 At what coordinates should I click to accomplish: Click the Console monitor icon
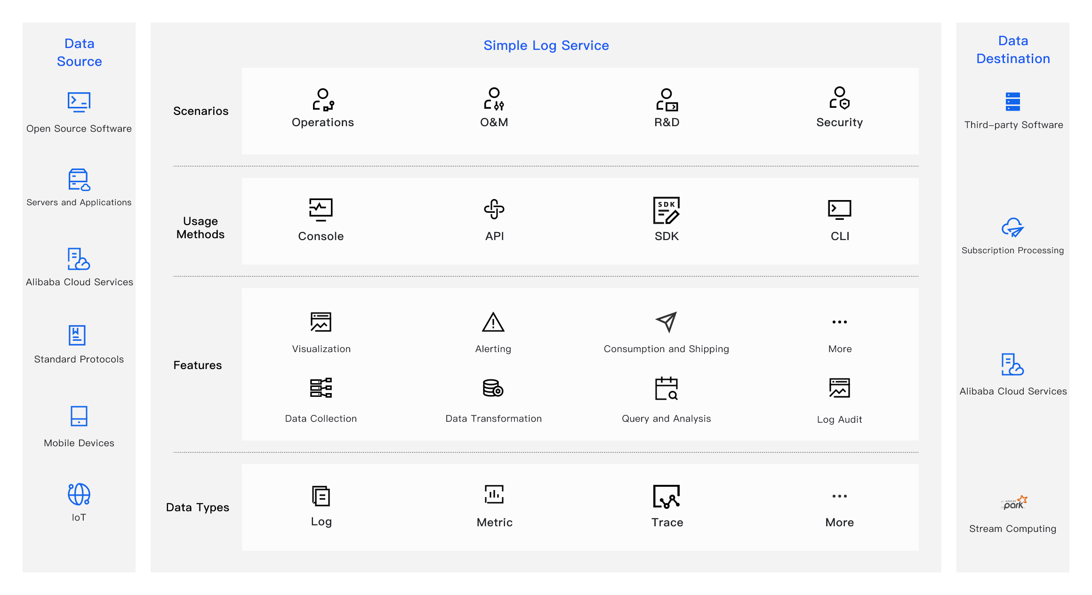pyautogui.click(x=321, y=210)
